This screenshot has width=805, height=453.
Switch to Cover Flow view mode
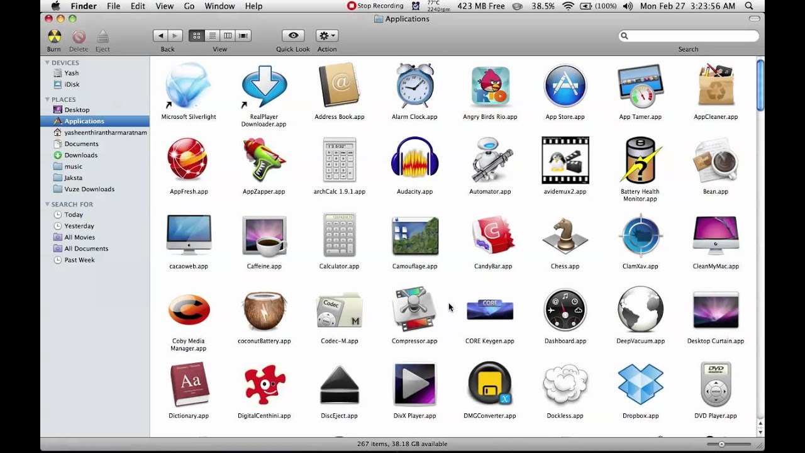243,36
